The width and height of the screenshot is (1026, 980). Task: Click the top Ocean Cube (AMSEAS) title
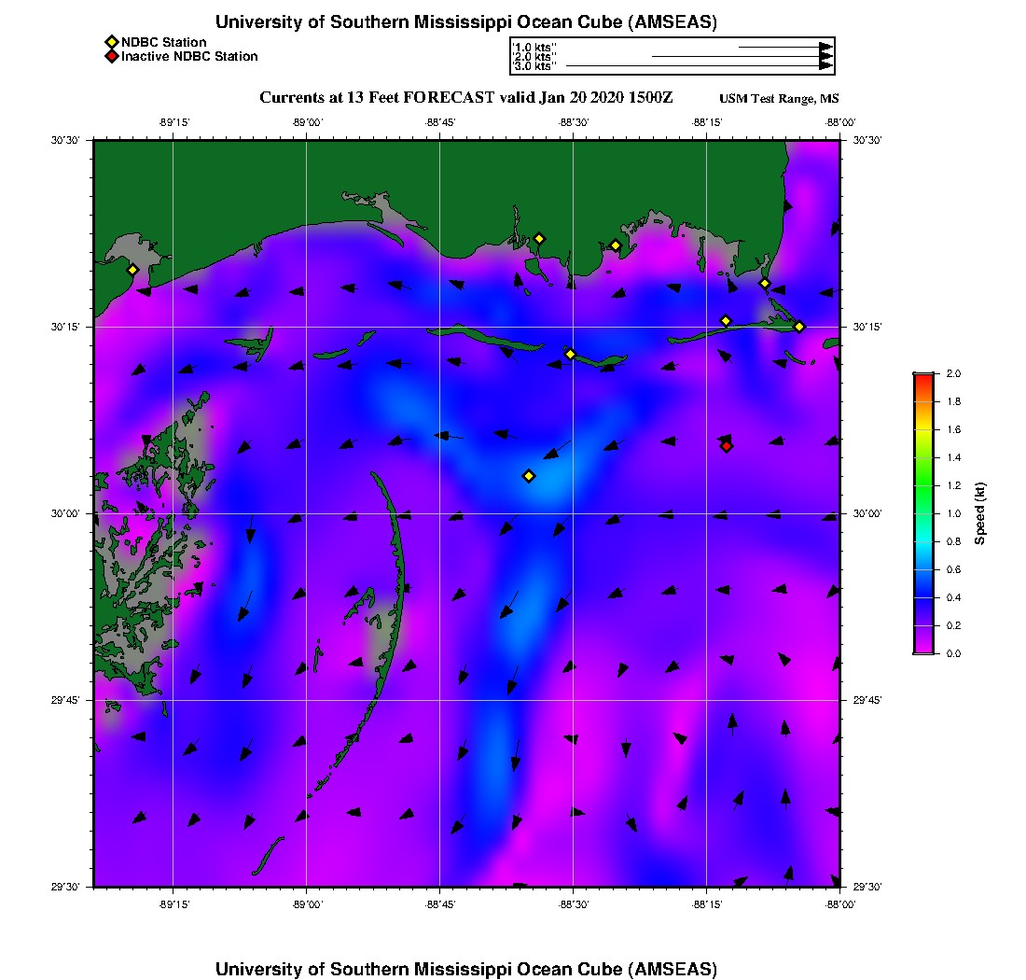coord(466,22)
